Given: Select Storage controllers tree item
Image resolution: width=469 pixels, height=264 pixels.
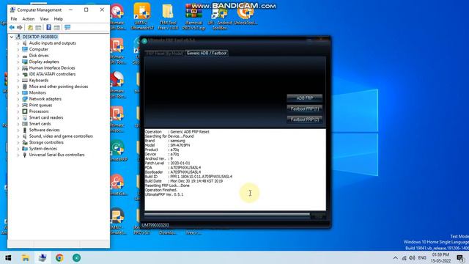Looking at the screenshot, I should tap(46, 142).
